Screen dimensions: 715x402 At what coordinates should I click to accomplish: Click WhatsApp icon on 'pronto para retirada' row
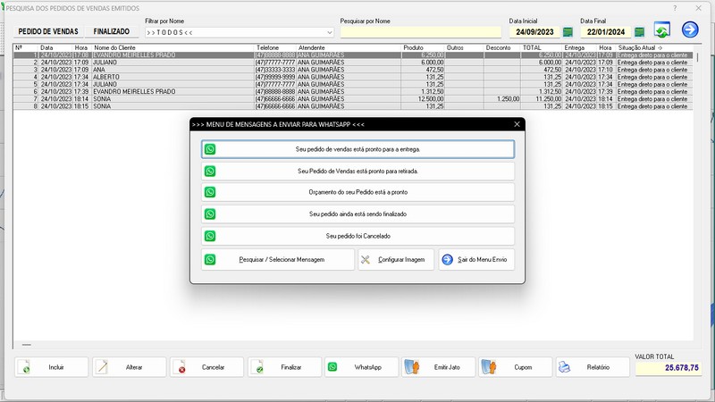[210, 171]
